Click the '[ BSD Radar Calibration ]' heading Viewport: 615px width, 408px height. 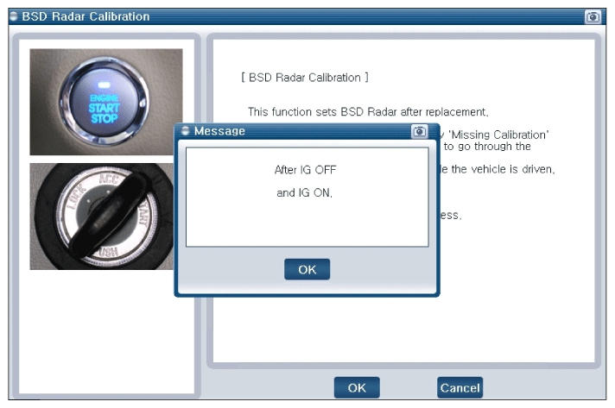pos(305,78)
